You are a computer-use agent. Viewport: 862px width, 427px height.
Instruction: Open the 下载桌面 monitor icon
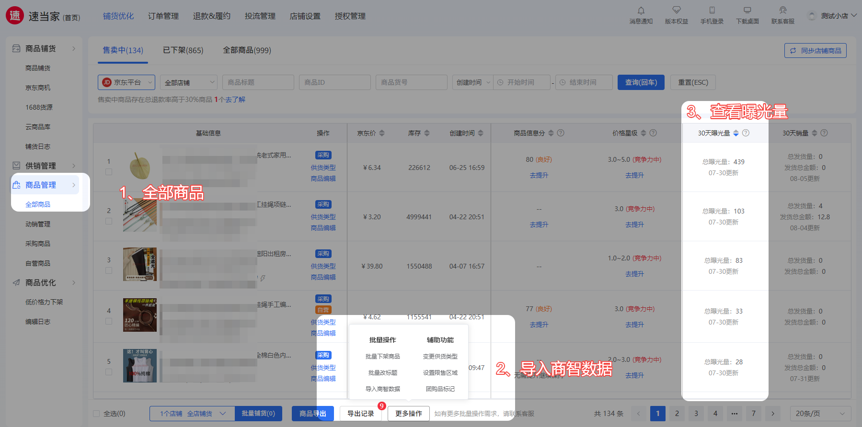pos(747,10)
